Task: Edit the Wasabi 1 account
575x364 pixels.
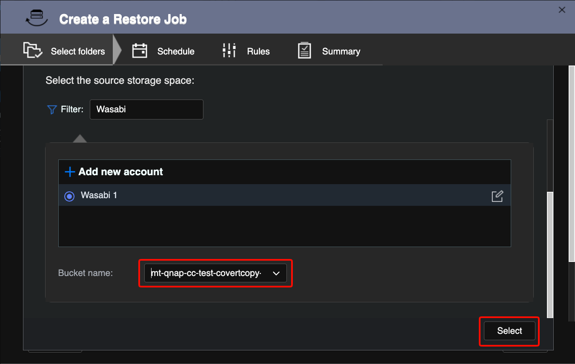Action: point(497,196)
